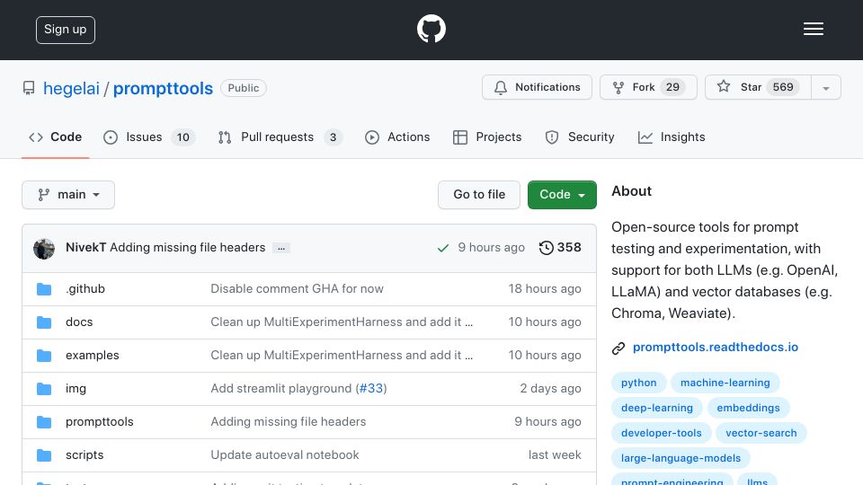Click the Issues count badge 10
The image size is (863, 485).
point(182,137)
